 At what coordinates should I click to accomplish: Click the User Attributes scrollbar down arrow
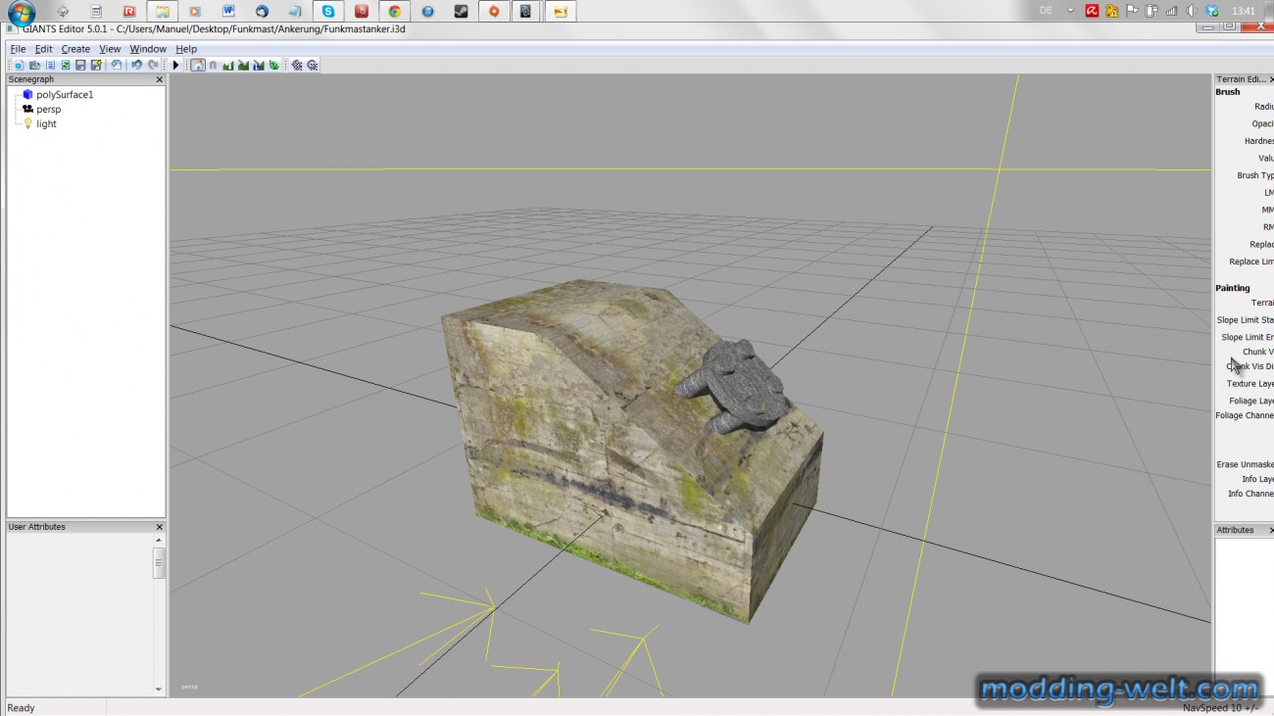point(159,690)
